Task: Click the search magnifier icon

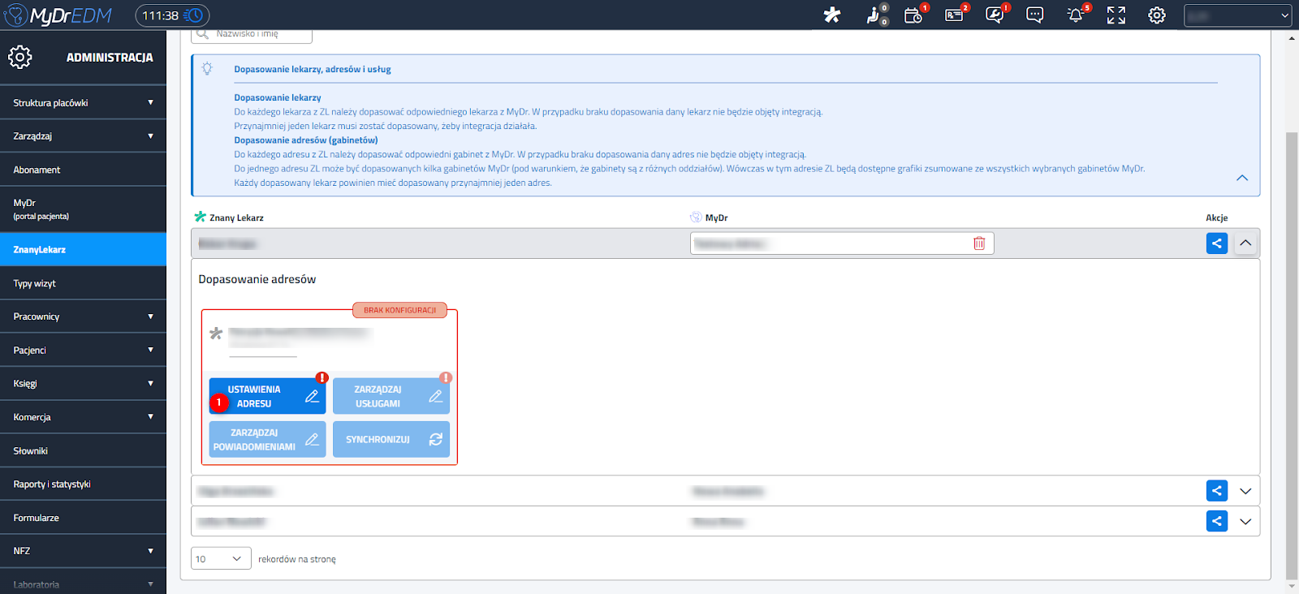Action: [203, 34]
